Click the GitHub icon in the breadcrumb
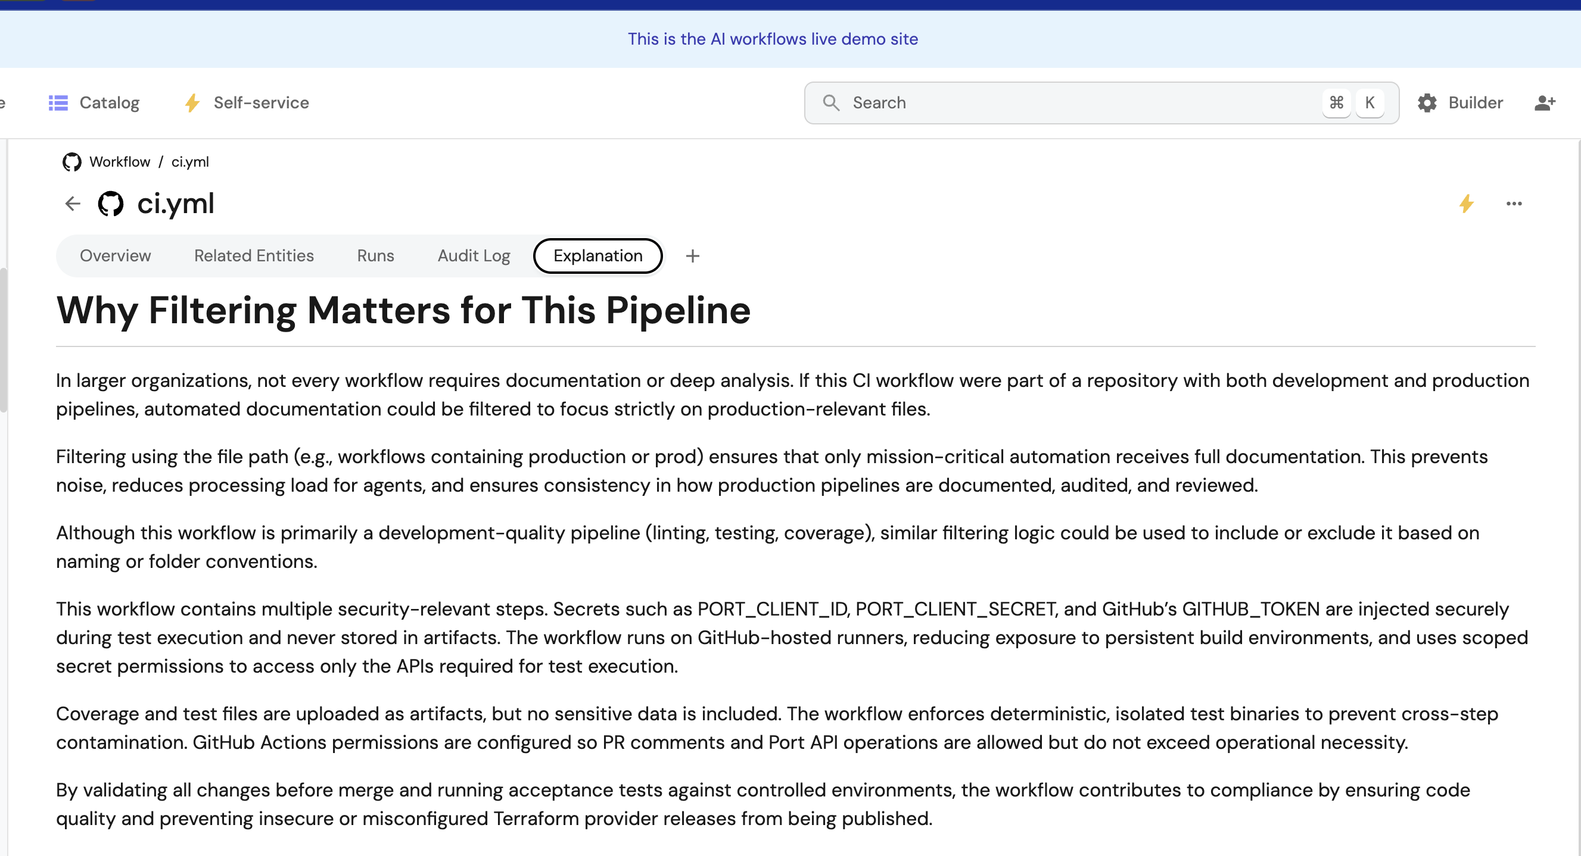This screenshot has height=856, width=1581. 72,162
